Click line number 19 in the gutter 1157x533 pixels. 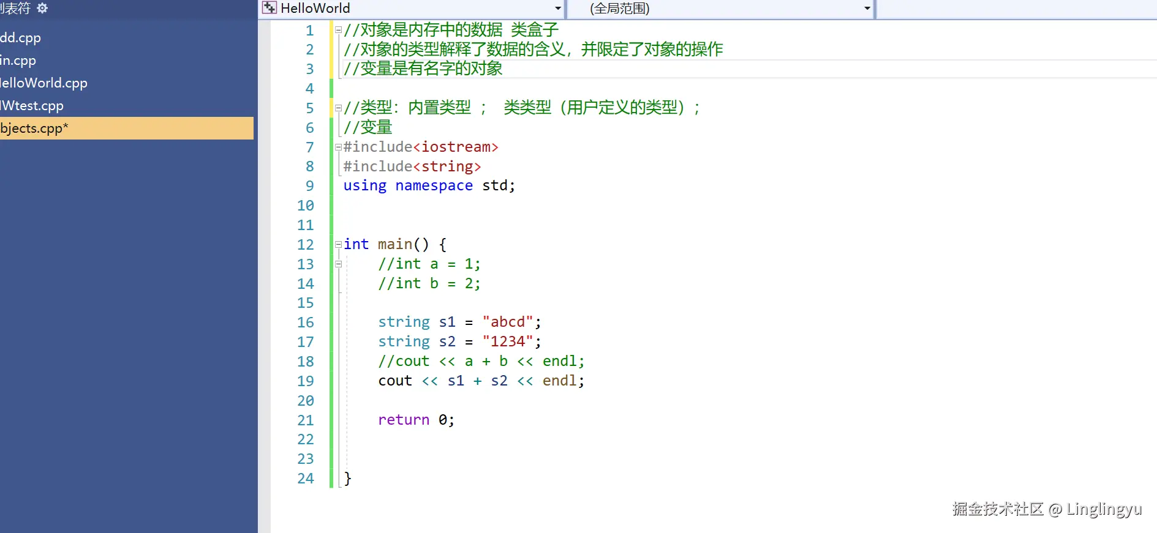point(306,381)
